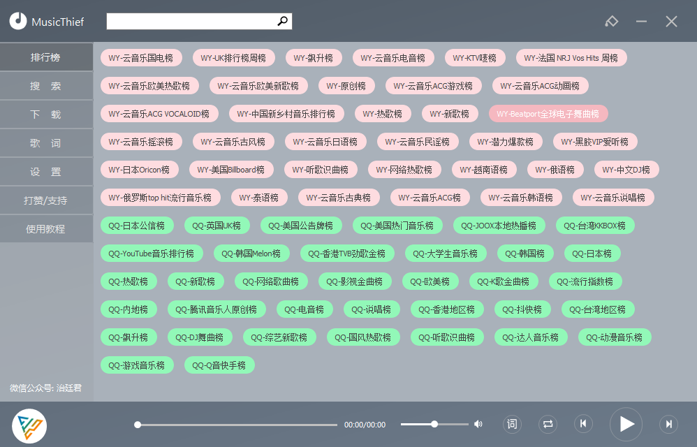Open the 使用教程 tab

coord(46,229)
